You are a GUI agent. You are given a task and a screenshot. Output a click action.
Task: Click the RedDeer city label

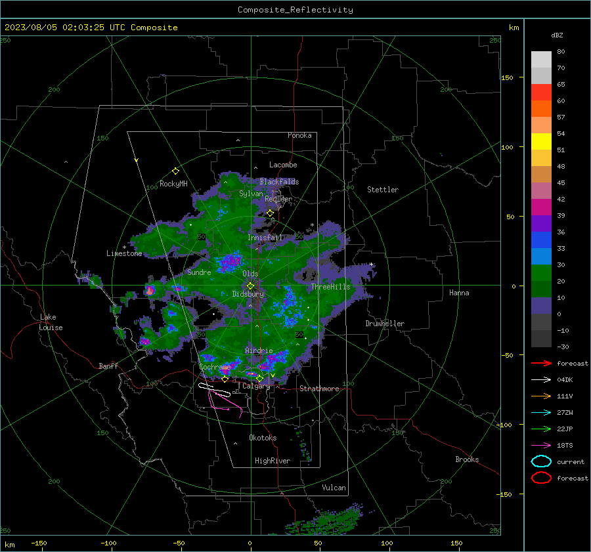click(x=278, y=199)
